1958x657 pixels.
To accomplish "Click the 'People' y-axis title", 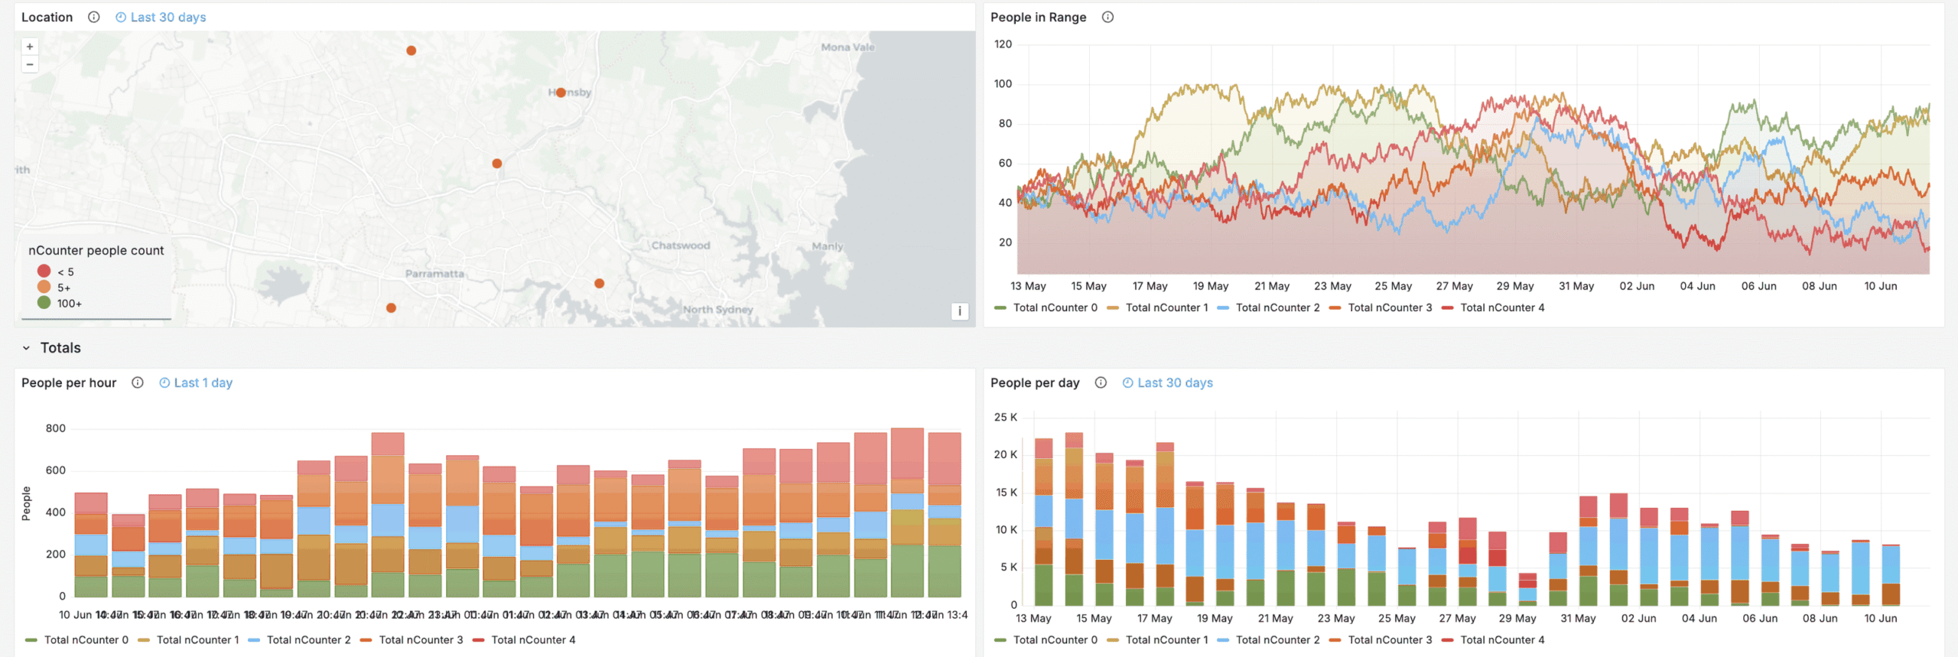I will (26, 503).
